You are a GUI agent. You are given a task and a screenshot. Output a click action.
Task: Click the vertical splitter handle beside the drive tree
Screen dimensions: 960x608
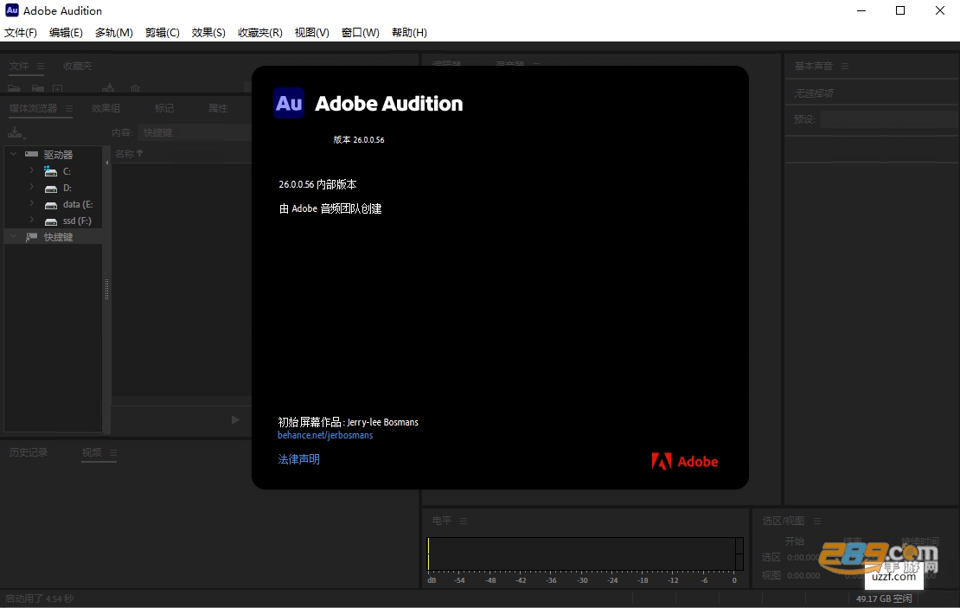click(106, 290)
